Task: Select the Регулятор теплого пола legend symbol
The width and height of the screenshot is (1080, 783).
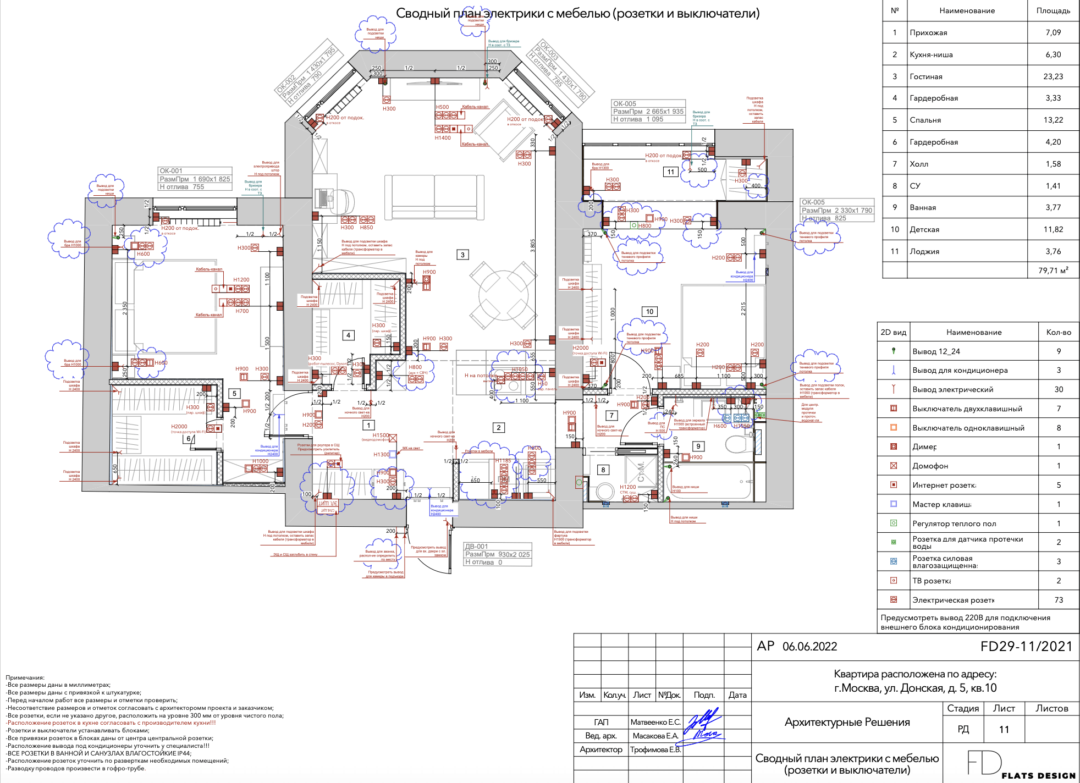Action: [894, 523]
